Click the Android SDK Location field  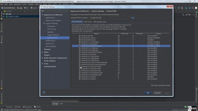tap(109, 18)
